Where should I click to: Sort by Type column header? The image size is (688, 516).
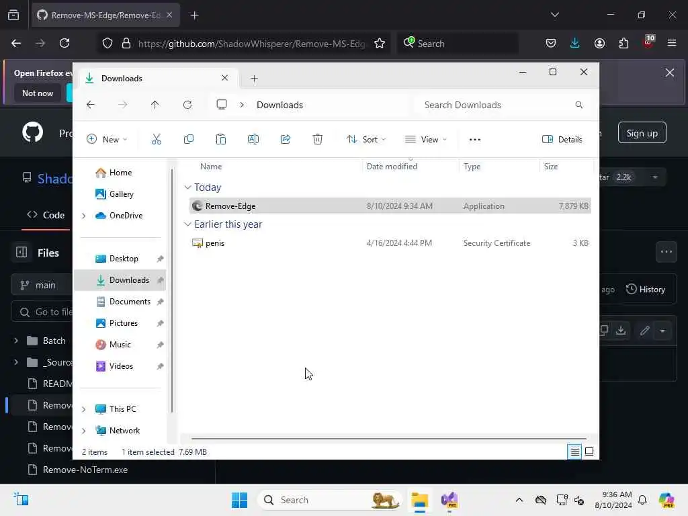472,167
